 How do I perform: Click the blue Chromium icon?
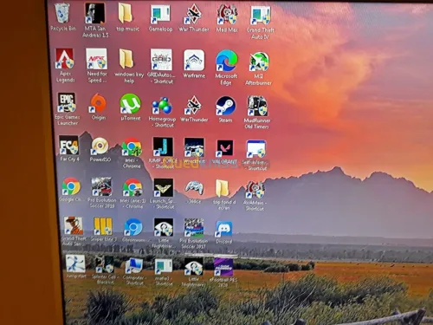[x=133, y=227]
